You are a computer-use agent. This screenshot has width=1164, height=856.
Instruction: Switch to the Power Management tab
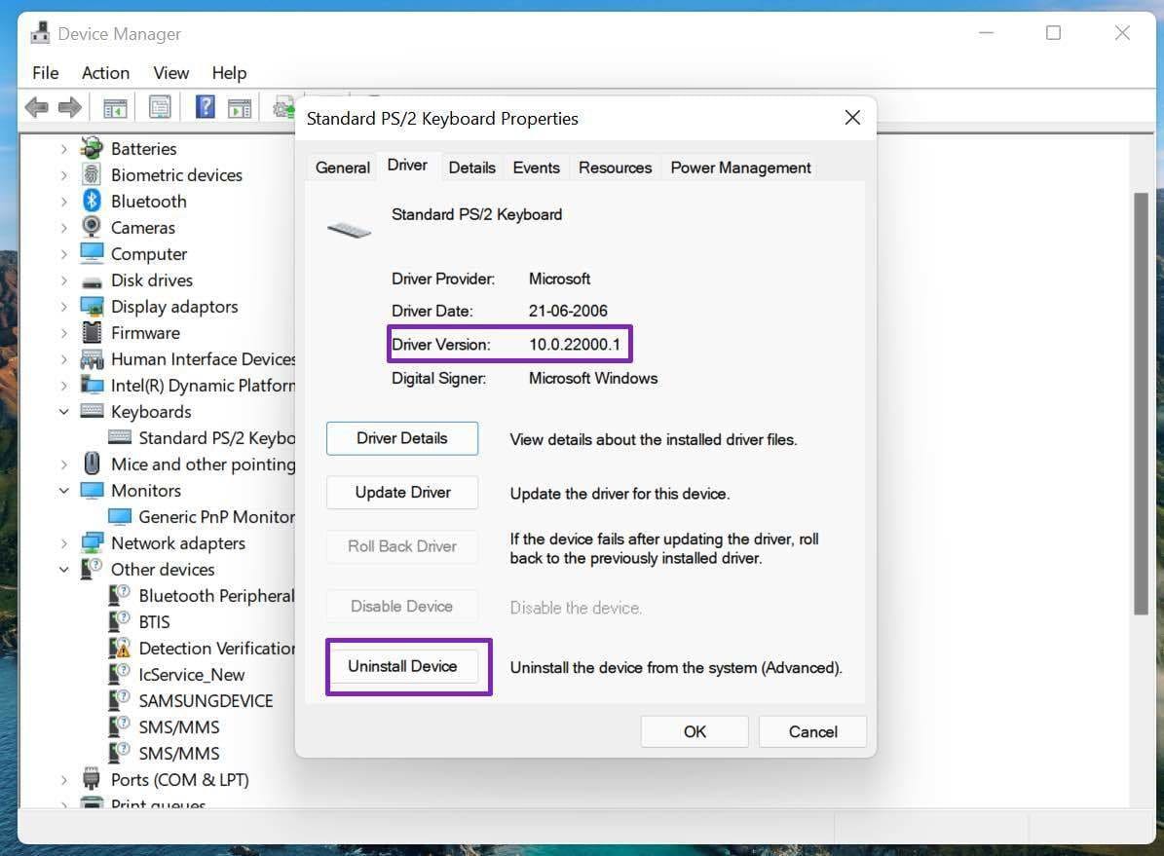click(740, 167)
